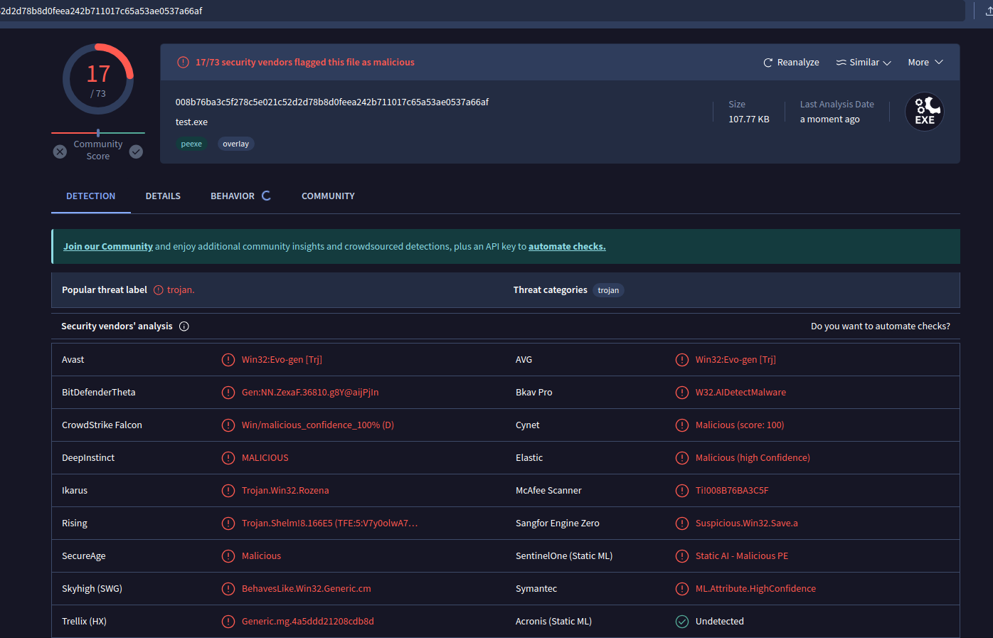Click the alert icon next to Avast detection

[x=228, y=360]
